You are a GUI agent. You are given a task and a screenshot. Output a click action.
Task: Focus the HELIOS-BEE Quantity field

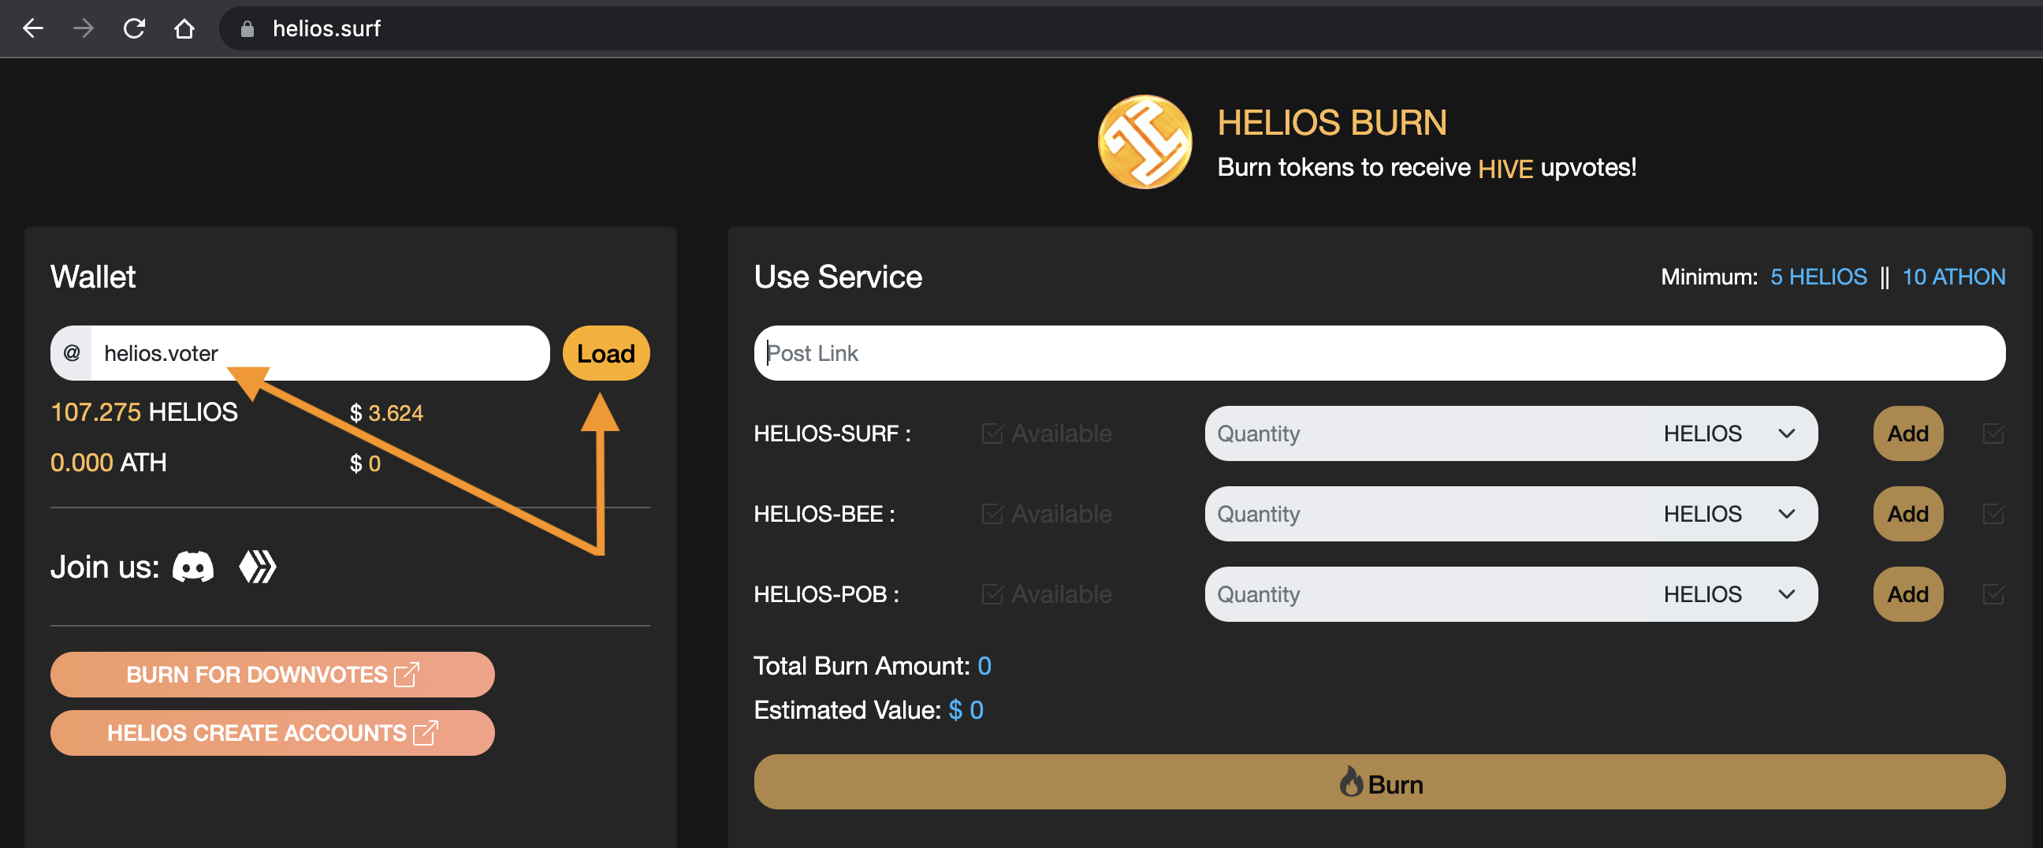(x=1427, y=514)
